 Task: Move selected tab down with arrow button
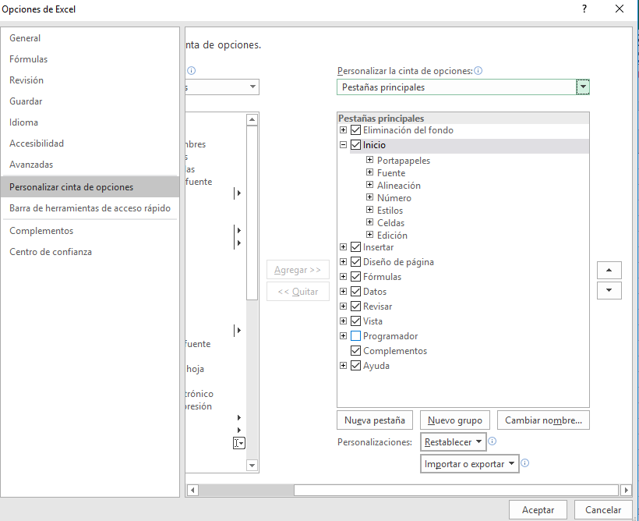[x=609, y=290]
